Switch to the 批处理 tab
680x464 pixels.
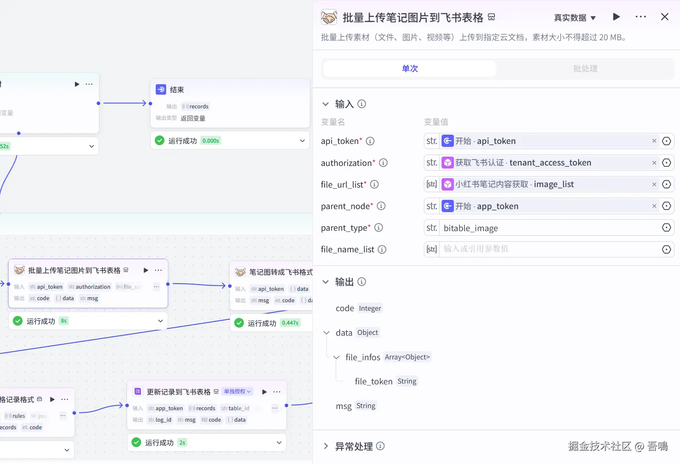pos(585,69)
